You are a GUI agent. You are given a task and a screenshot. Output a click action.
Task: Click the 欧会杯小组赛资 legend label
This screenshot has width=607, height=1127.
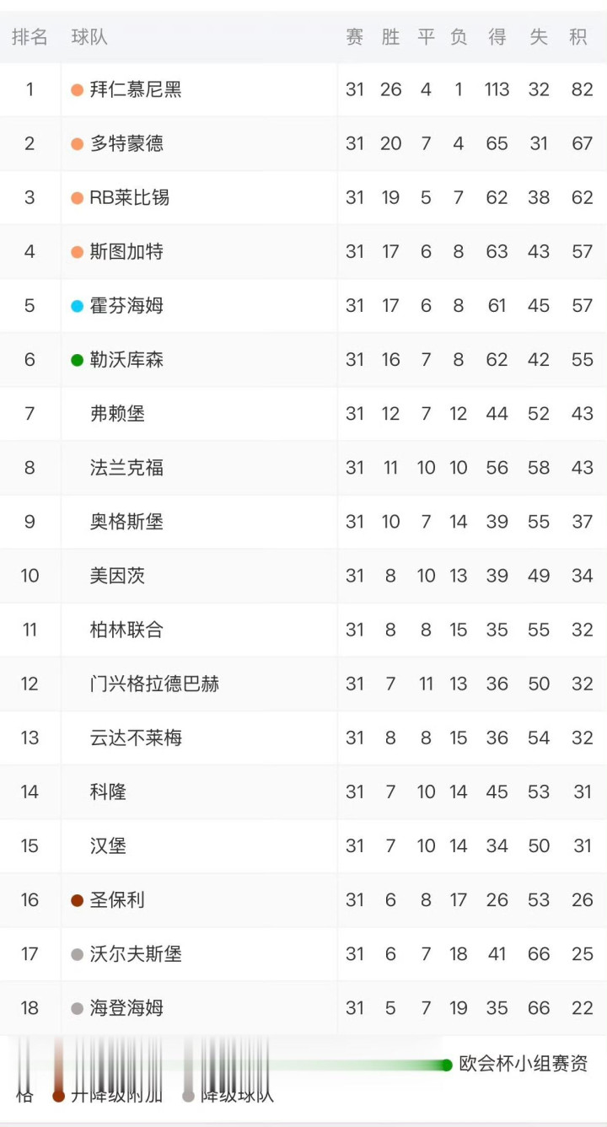[523, 1064]
